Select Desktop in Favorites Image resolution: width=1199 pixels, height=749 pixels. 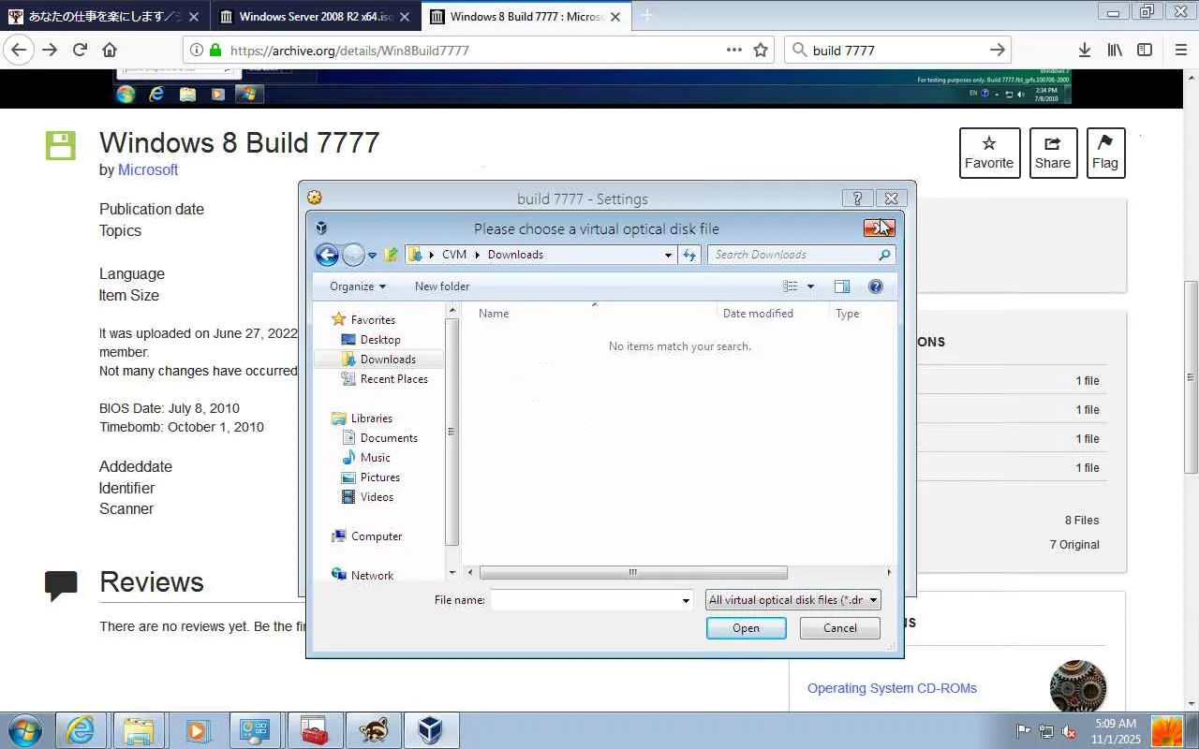click(x=380, y=340)
